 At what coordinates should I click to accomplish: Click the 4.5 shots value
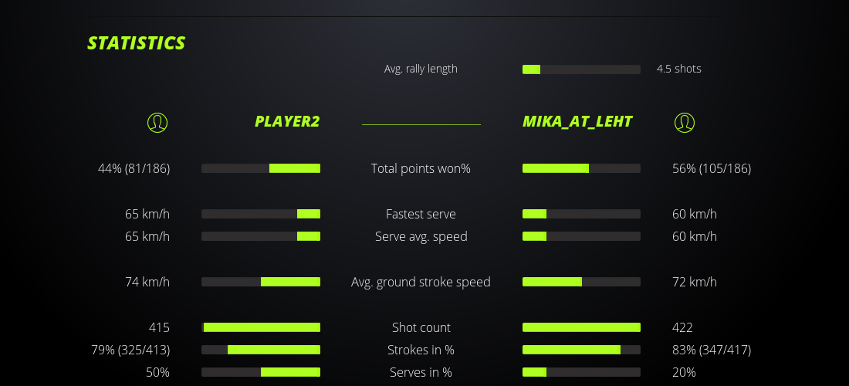tap(678, 69)
